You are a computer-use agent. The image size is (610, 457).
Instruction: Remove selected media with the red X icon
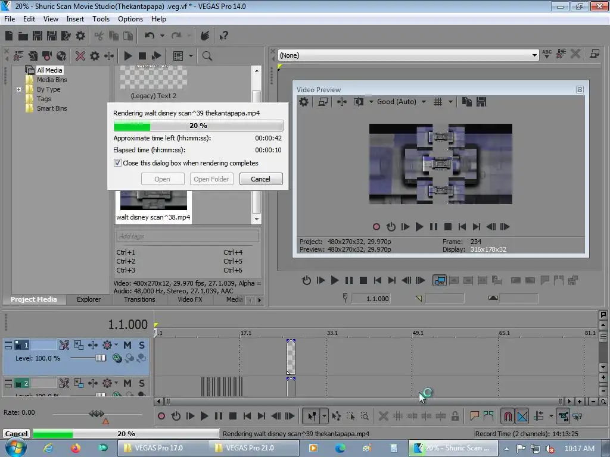point(80,56)
